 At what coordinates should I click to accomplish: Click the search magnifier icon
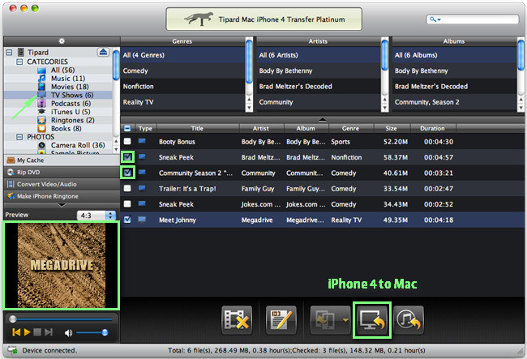pyautogui.click(x=433, y=19)
